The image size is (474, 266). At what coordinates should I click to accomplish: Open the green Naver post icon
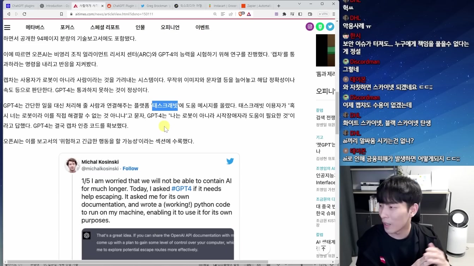[x=320, y=27]
